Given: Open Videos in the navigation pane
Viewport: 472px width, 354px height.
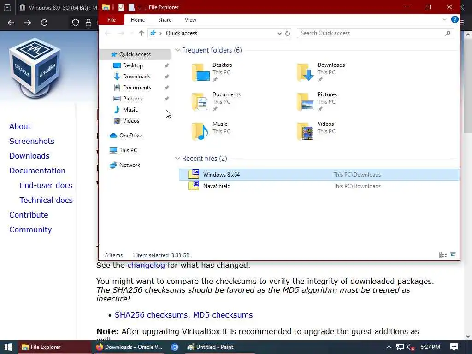Looking at the screenshot, I should pos(131,121).
